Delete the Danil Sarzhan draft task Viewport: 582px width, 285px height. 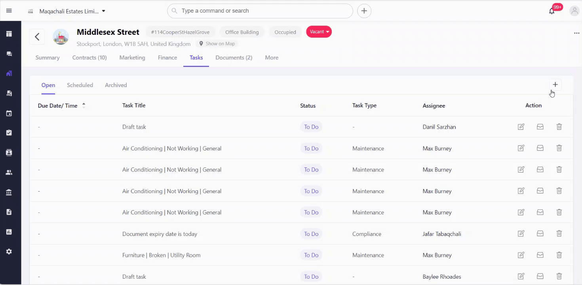click(x=559, y=127)
